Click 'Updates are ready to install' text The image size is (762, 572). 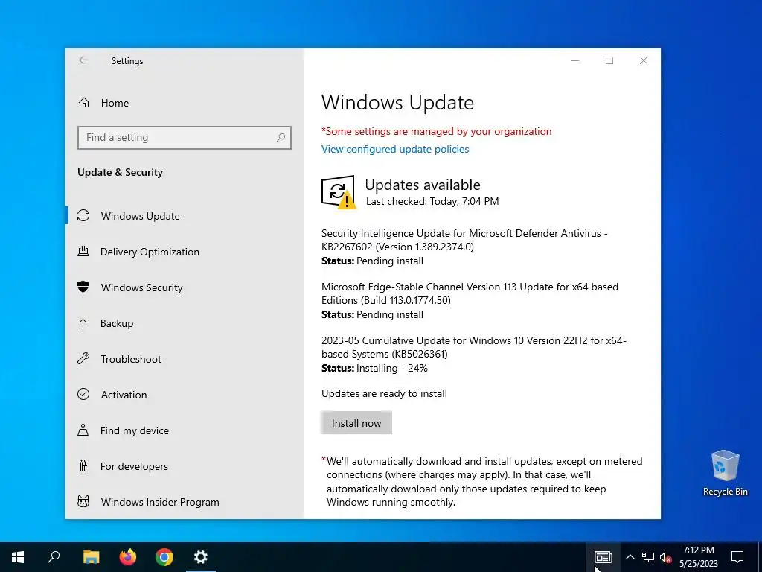[385, 393]
